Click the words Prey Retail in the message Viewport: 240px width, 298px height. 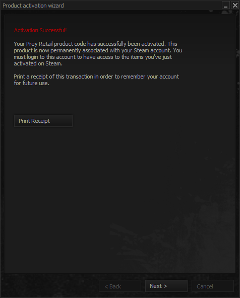pos(39,44)
